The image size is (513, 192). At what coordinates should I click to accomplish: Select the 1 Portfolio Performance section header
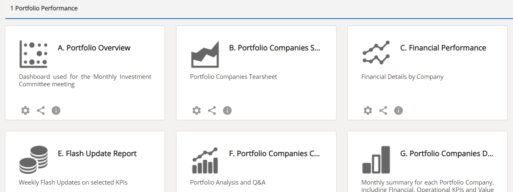(x=44, y=8)
